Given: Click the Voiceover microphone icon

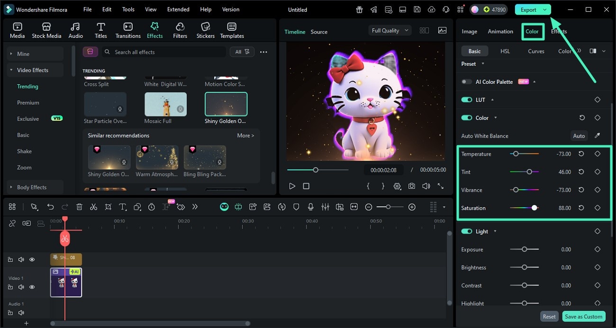Looking at the screenshot, I should pos(311,207).
